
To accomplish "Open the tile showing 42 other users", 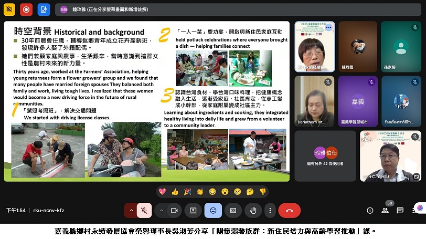I will click(x=325, y=156).
